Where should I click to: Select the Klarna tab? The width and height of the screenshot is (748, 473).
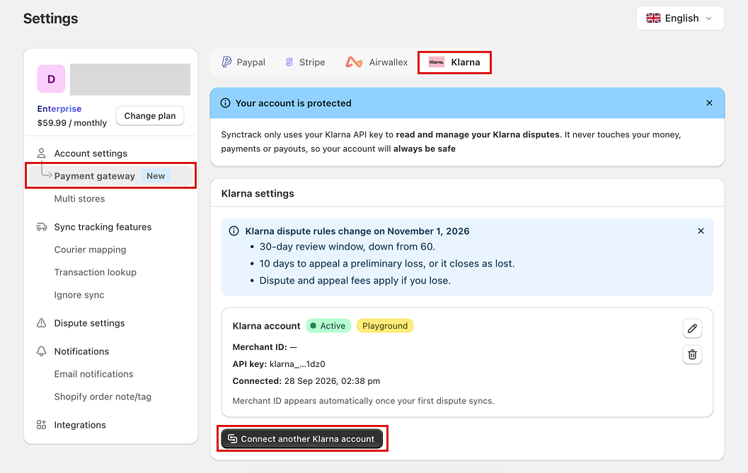point(454,62)
